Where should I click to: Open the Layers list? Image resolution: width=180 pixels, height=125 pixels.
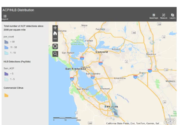point(172,15)
